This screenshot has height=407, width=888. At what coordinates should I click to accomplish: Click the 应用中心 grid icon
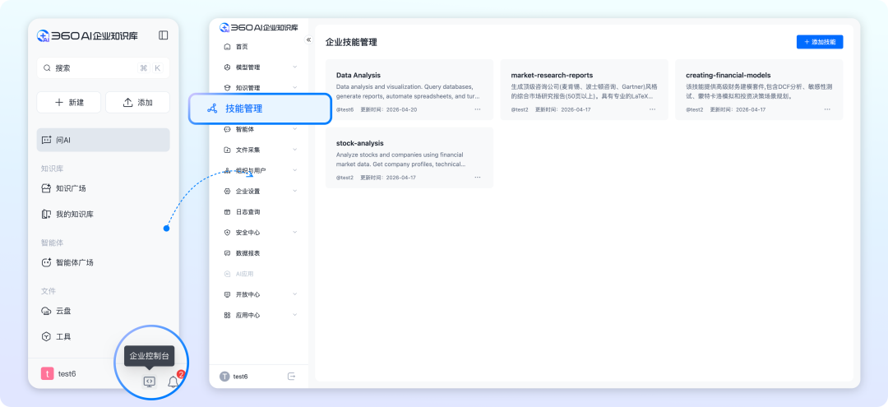227,315
